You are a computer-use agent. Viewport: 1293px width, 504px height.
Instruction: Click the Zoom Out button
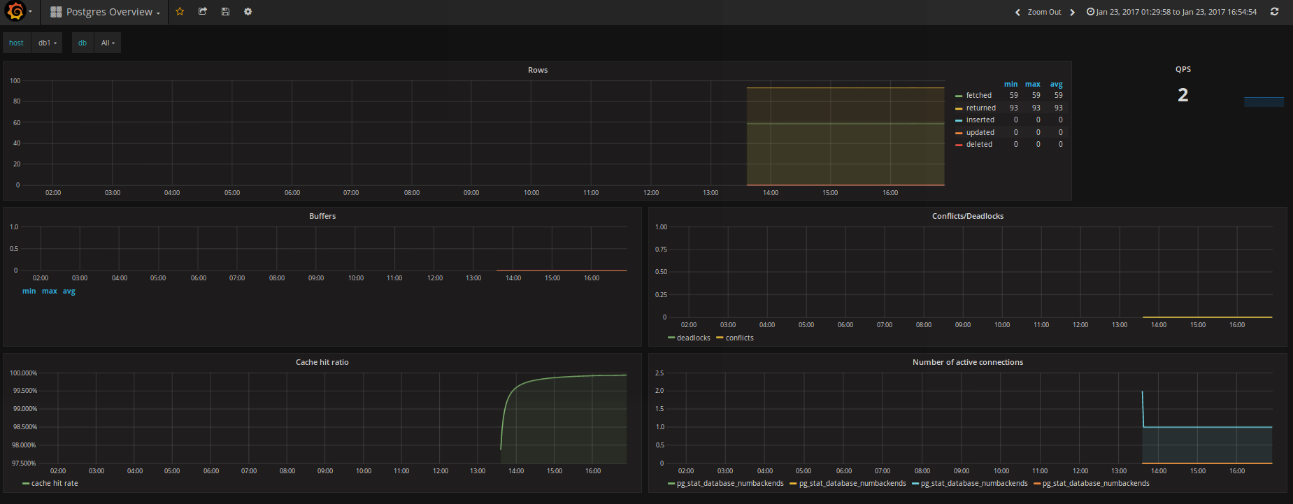coord(1044,12)
